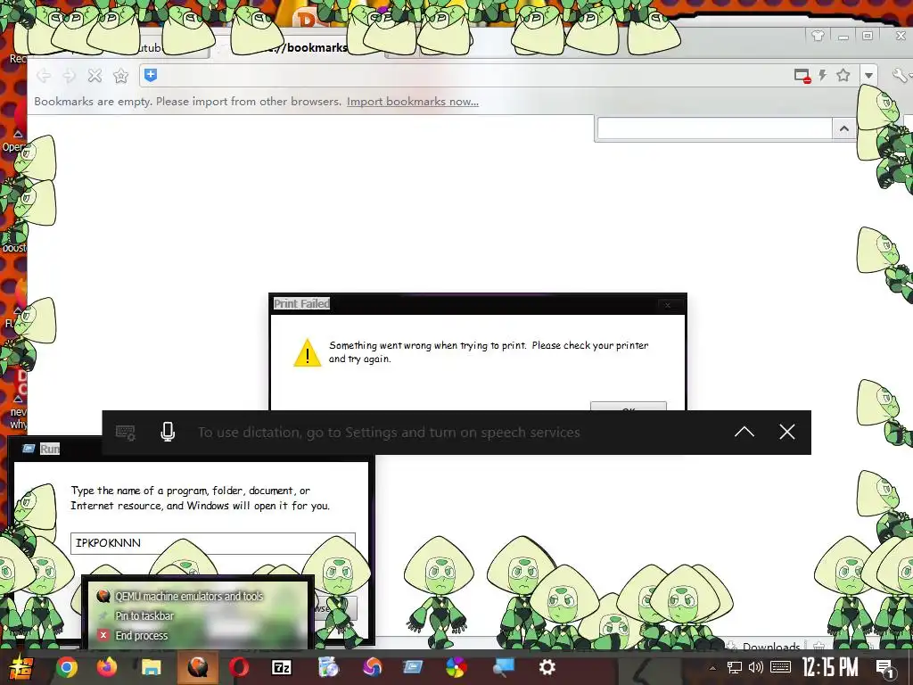The image size is (913, 685).
Task: Click the Run dialog title icon
Action: [28, 449]
